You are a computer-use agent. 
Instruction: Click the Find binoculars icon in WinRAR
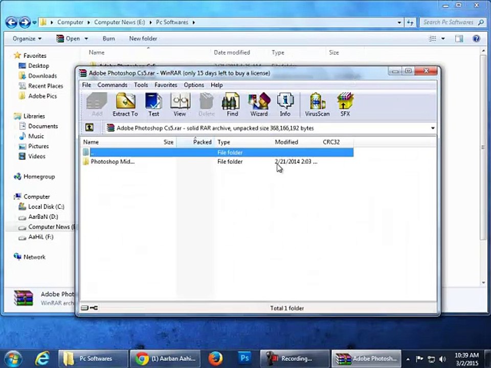232,105
